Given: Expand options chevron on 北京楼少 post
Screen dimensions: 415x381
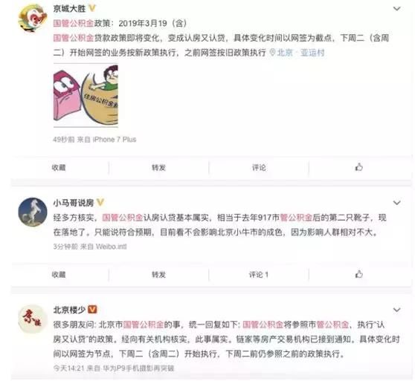Looking at the screenshot, I should click(396, 310).
